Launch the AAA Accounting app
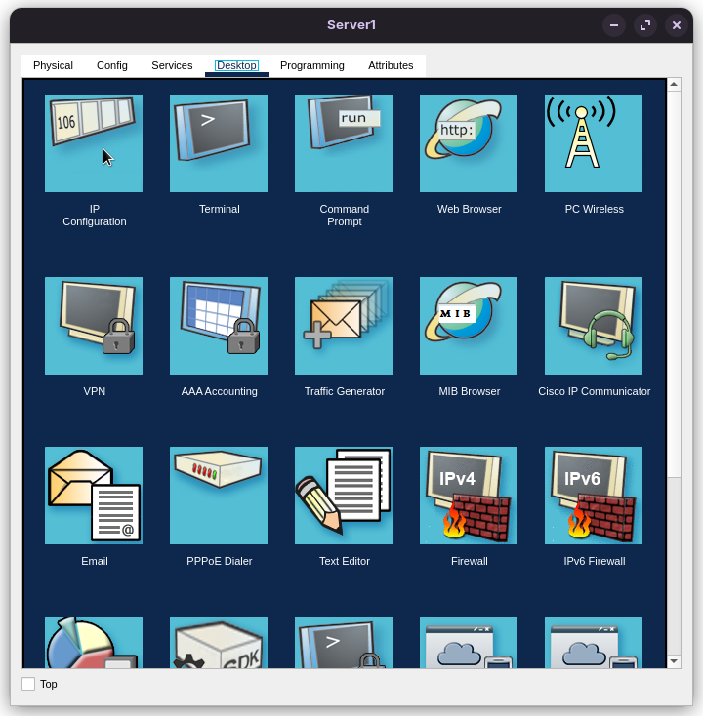This screenshot has height=716, width=703. [x=219, y=326]
